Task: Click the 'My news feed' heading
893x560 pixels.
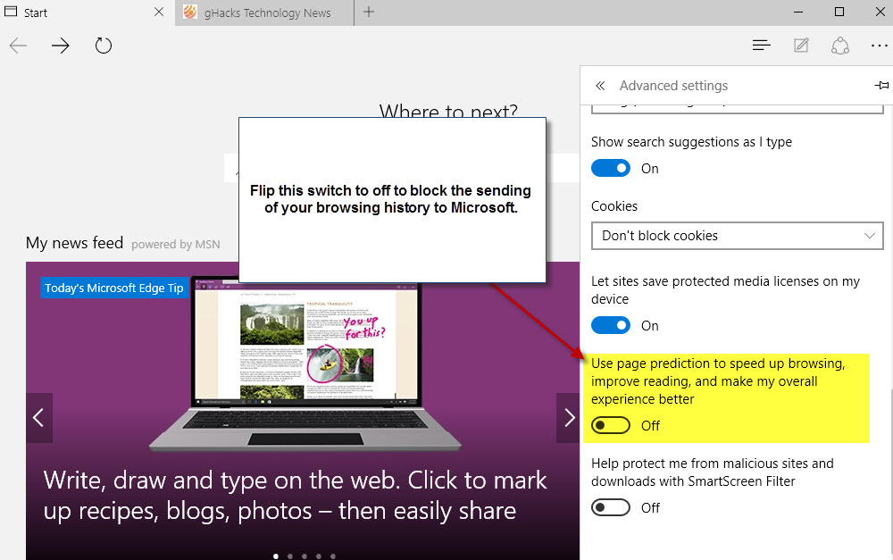Action: coord(75,243)
